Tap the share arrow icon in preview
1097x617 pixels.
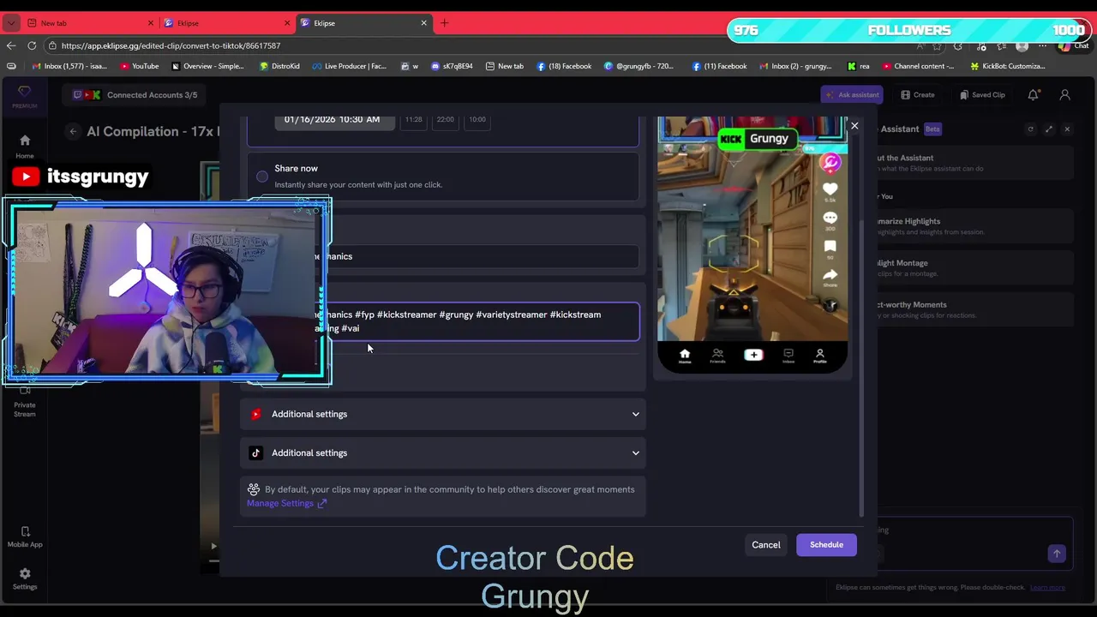pyautogui.click(x=830, y=276)
